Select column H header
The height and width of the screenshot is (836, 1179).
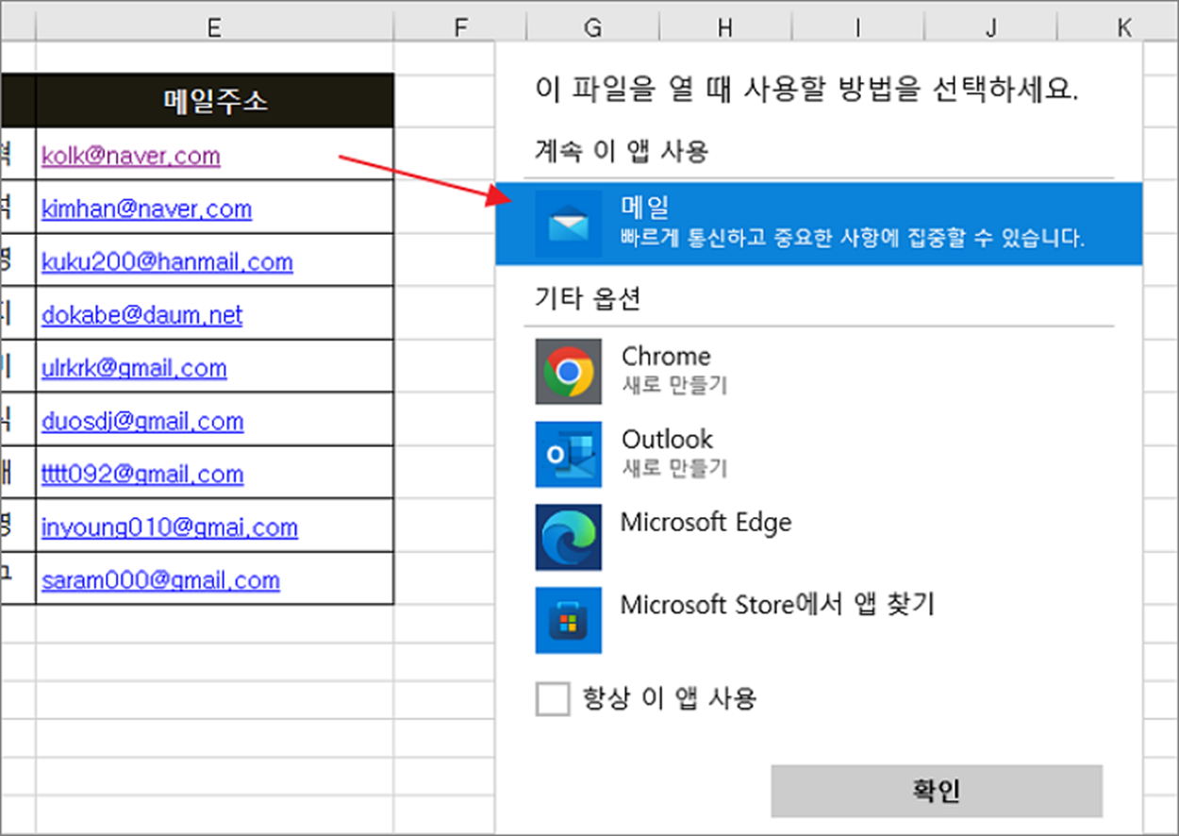click(x=724, y=27)
